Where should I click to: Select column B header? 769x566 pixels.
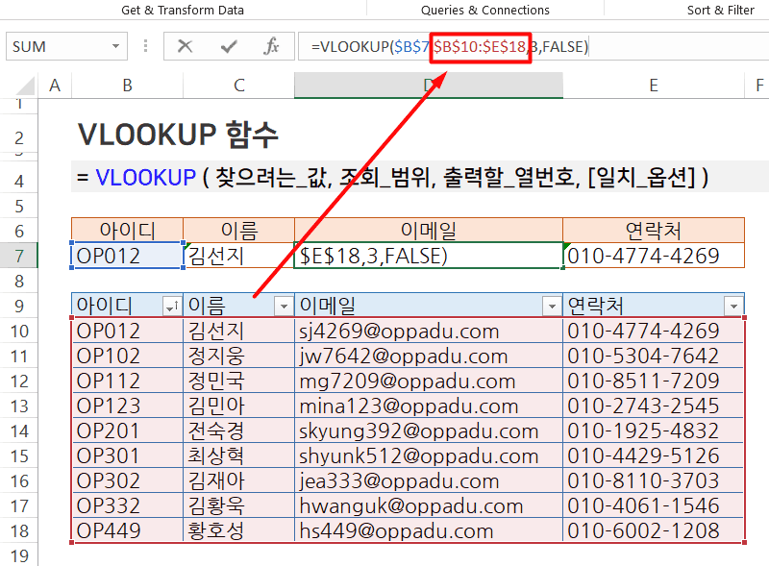128,86
